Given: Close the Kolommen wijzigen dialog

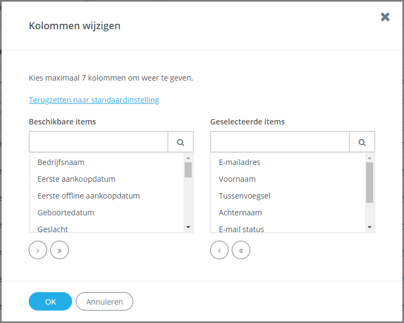Looking at the screenshot, I should pos(385,17).
